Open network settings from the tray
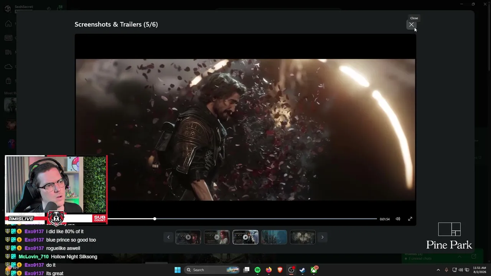This screenshot has width=491, height=276. [455, 270]
